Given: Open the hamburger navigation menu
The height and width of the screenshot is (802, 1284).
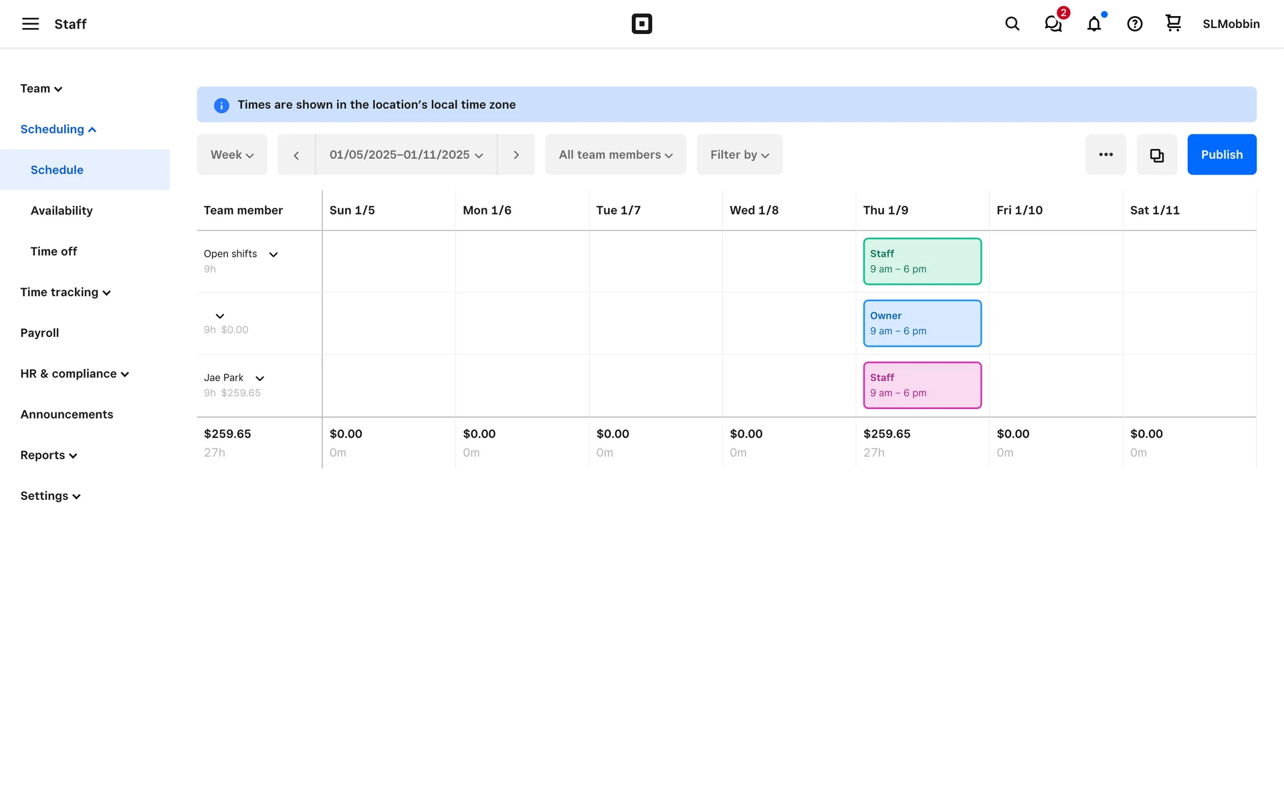Looking at the screenshot, I should [x=30, y=24].
